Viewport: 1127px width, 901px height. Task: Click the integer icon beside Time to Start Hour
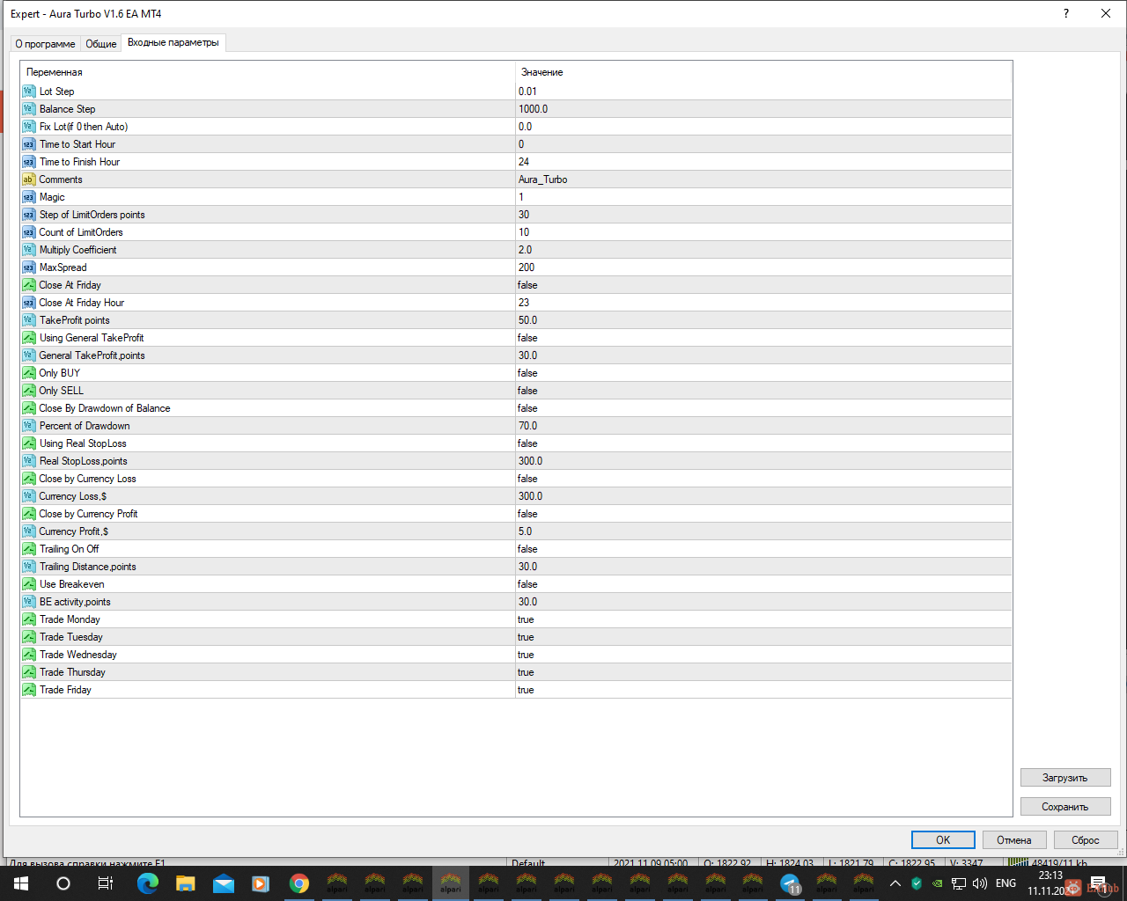click(29, 144)
